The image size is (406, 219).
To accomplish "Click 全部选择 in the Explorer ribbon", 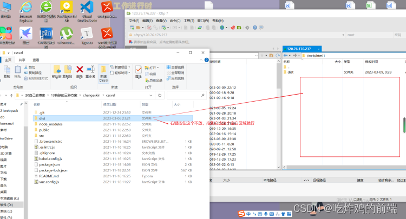I will pyautogui.click(x=175, y=67).
